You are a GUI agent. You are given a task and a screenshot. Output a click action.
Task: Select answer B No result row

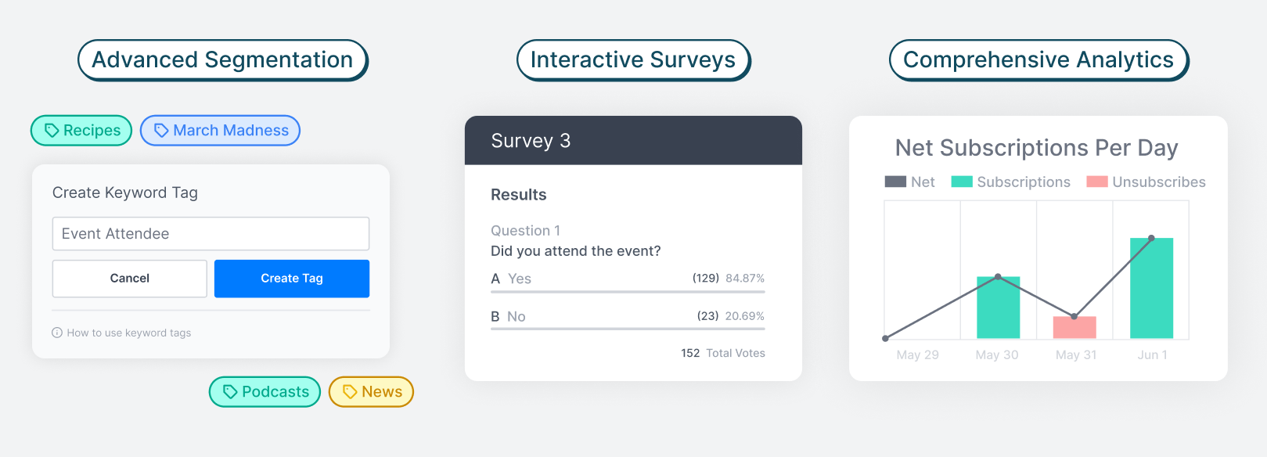pyautogui.click(x=628, y=318)
